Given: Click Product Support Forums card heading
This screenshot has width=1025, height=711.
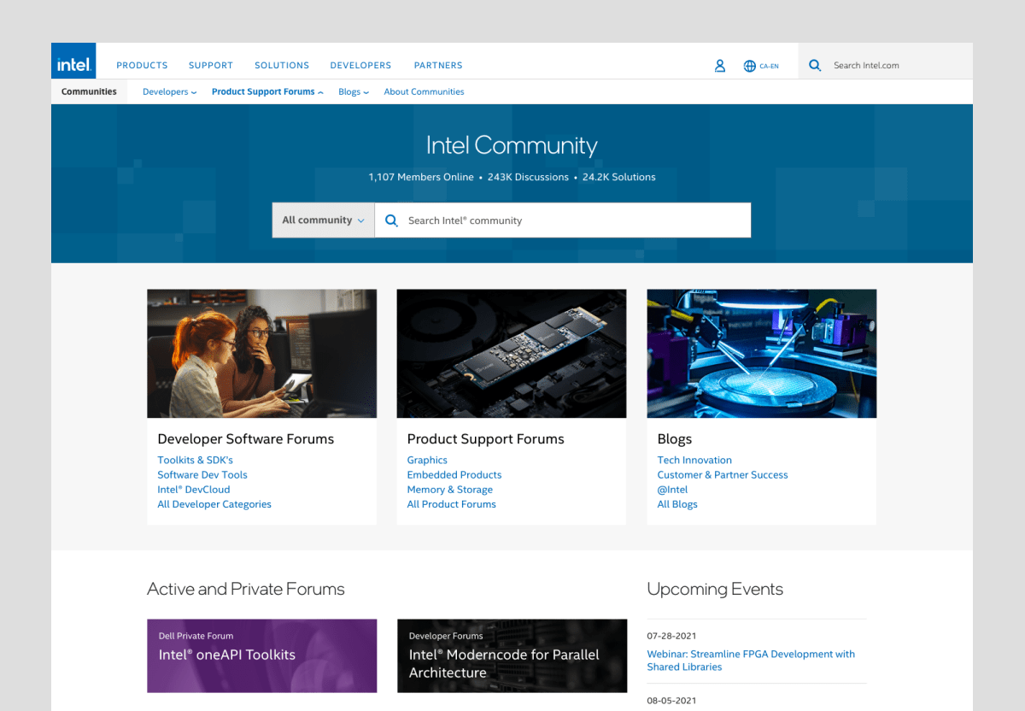Looking at the screenshot, I should tap(485, 438).
